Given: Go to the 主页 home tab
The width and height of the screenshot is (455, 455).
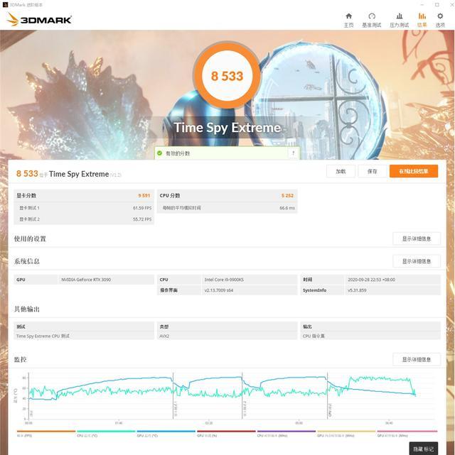Looking at the screenshot, I should coord(348,20).
